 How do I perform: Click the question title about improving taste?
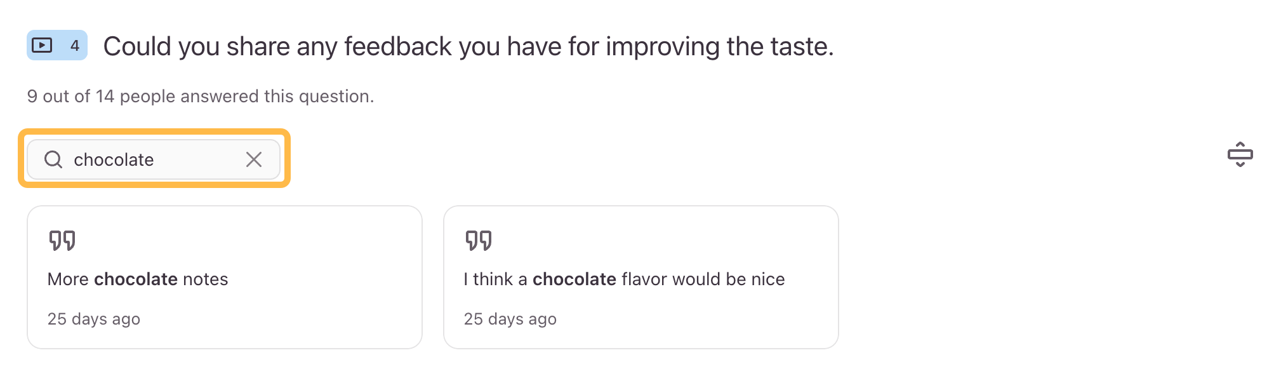(x=468, y=46)
